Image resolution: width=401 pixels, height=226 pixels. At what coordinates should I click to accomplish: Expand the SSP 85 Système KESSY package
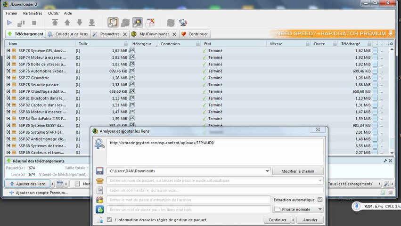pos(8,125)
